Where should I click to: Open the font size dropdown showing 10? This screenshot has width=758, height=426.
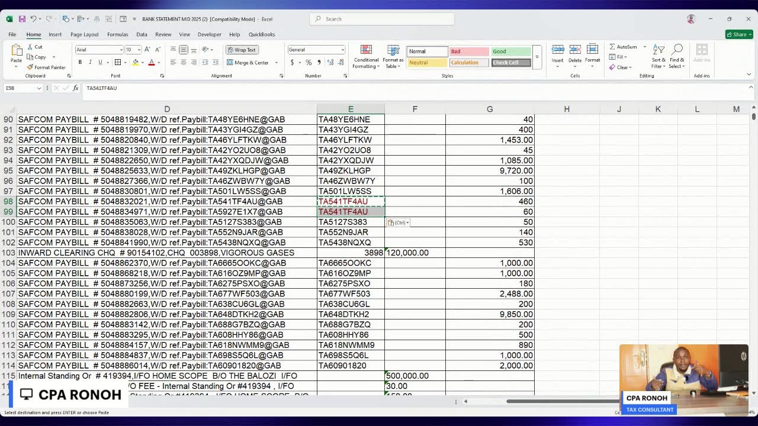[x=139, y=50]
